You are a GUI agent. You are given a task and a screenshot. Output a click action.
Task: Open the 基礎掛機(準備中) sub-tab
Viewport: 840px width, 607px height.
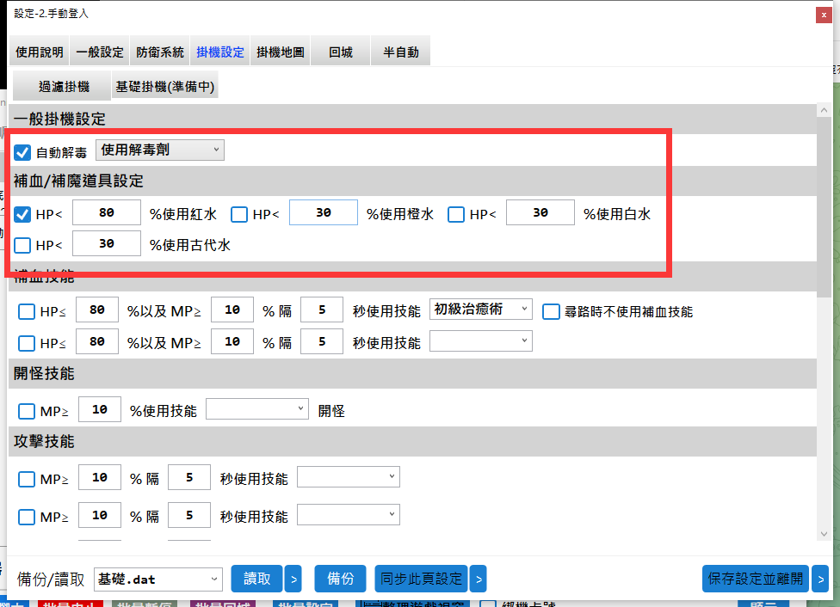point(165,87)
